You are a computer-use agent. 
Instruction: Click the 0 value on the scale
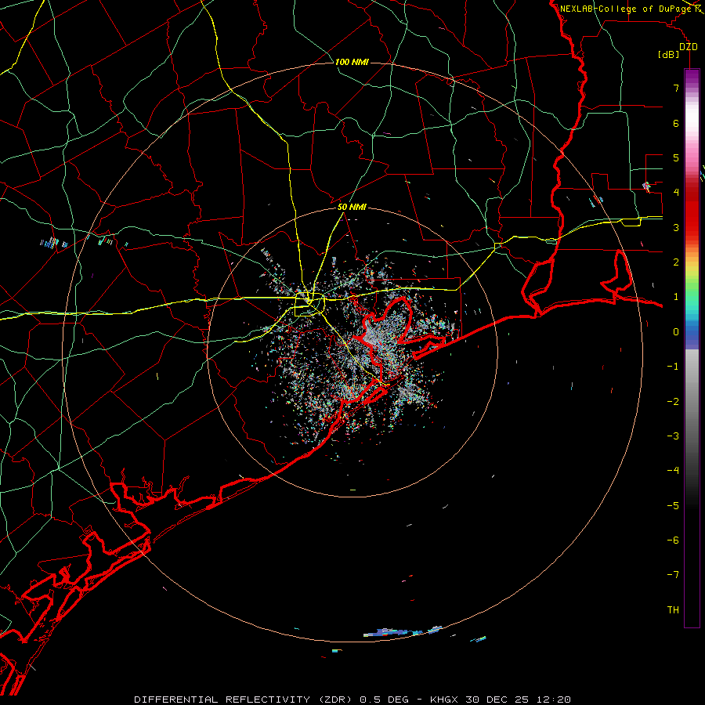[x=676, y=332]
